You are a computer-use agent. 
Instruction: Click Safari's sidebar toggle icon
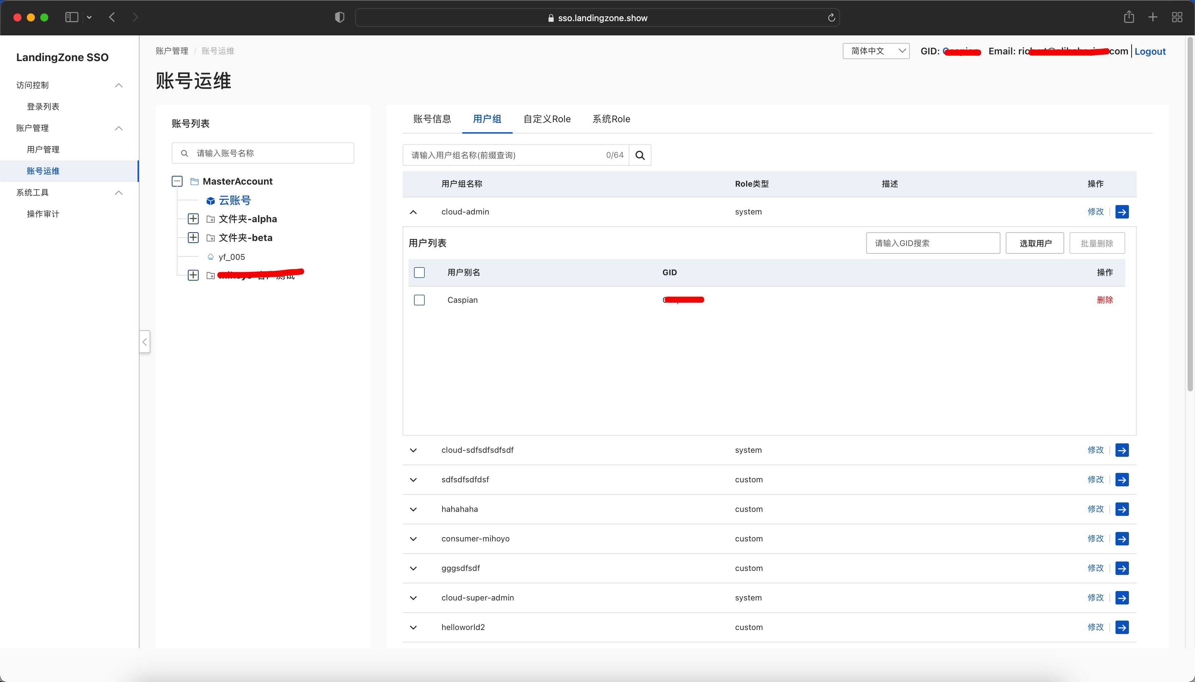click(x=71, y=17)
